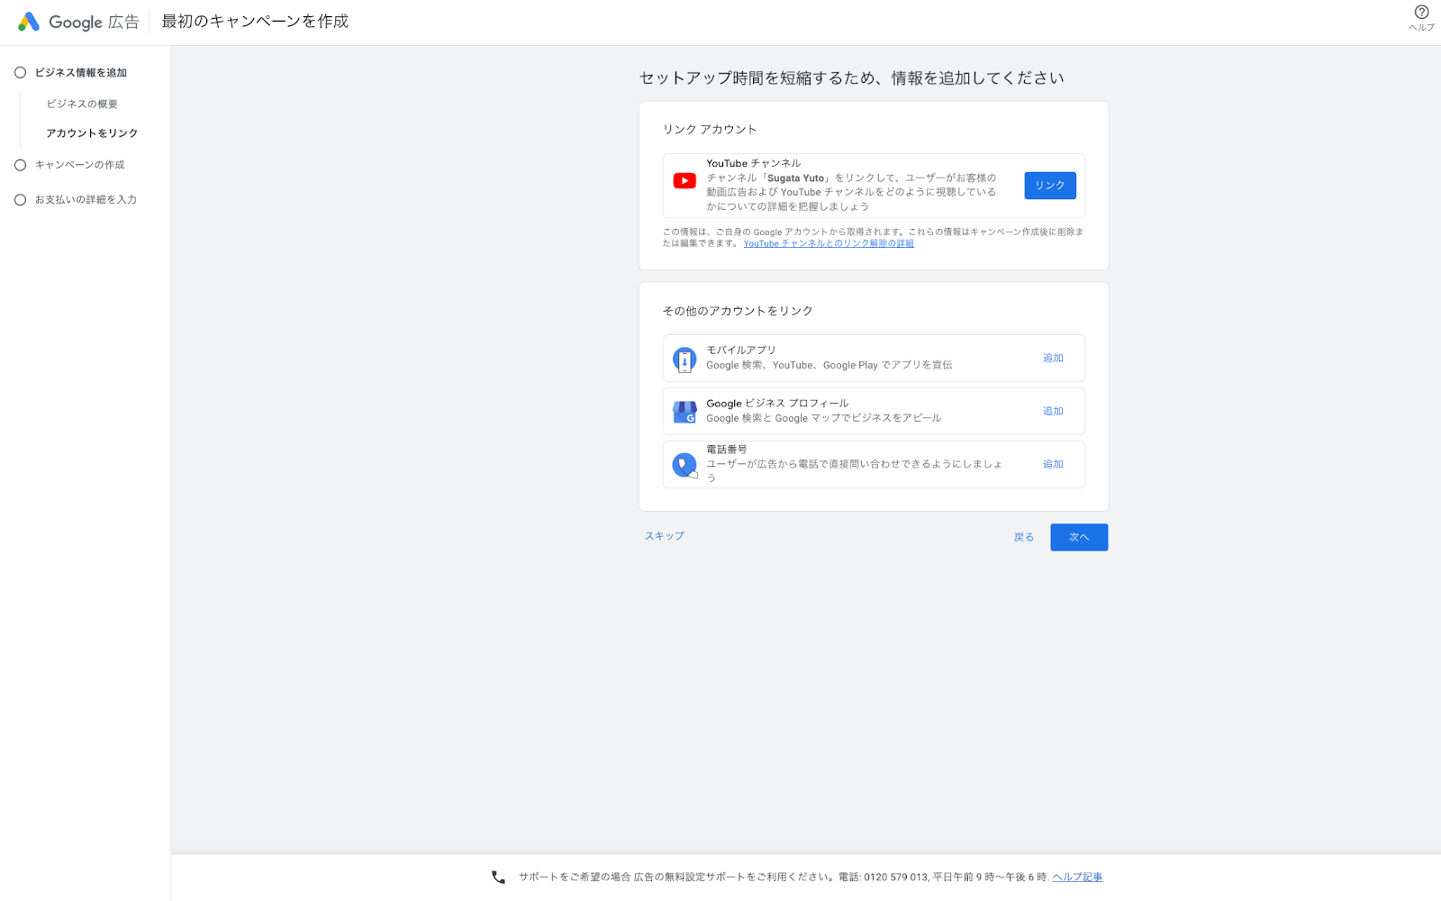
Task: Click the その他のアカウントをリンク heading
Action: point(738,311)
